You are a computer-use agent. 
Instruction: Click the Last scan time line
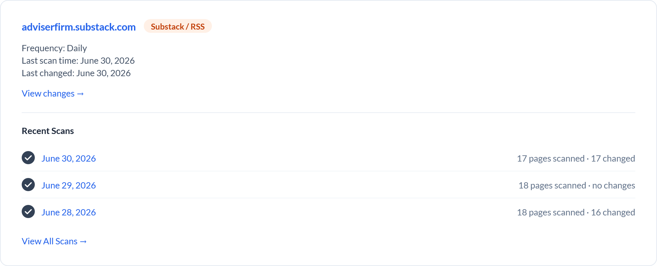point(78,61)
